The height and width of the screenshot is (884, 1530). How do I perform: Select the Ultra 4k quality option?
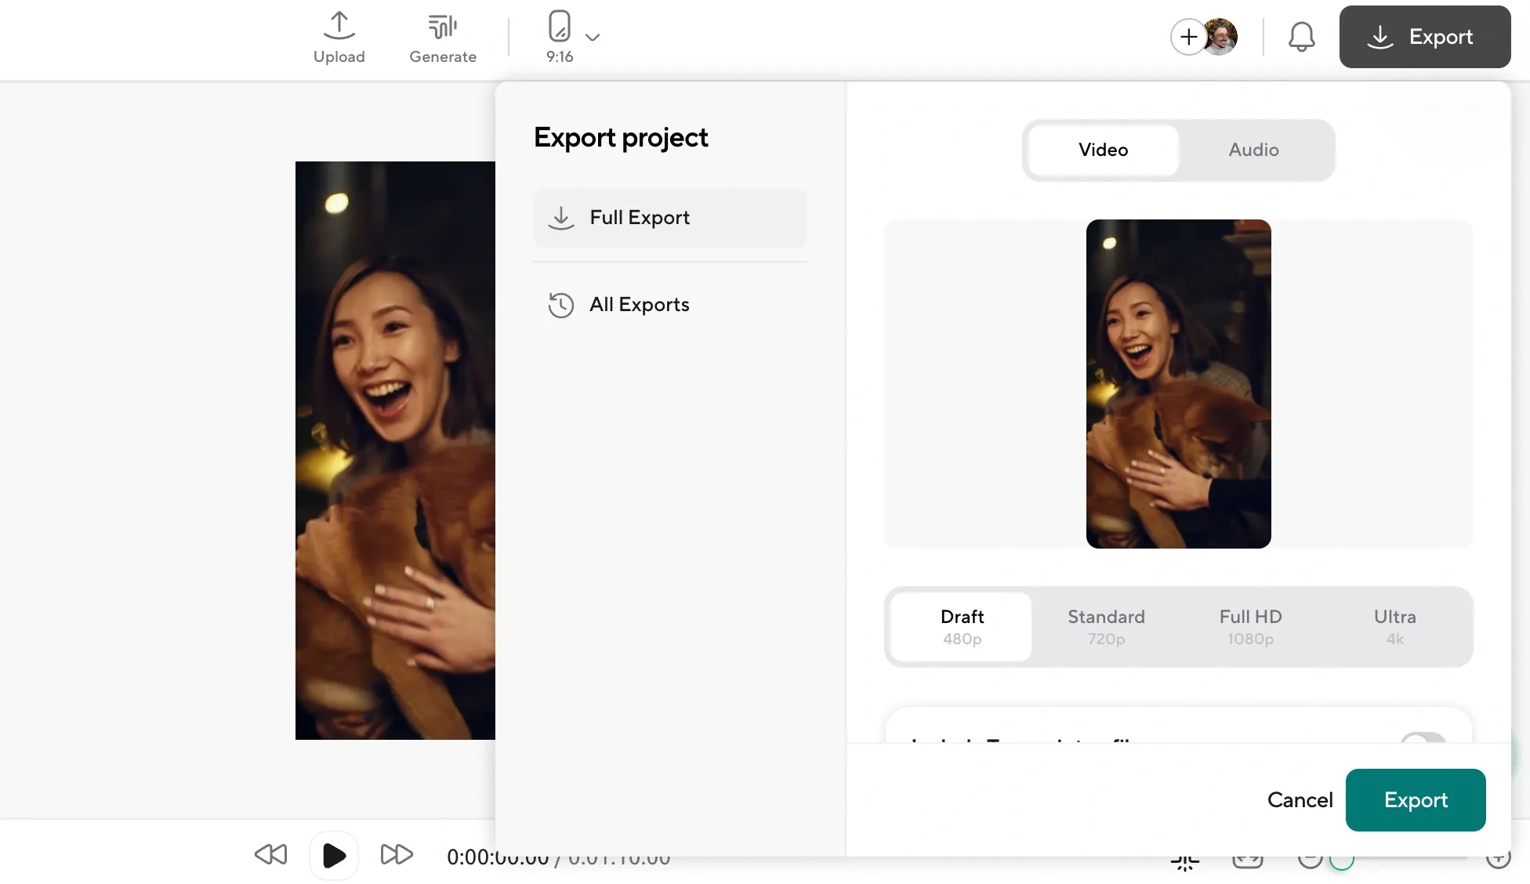pos(1395,626)
